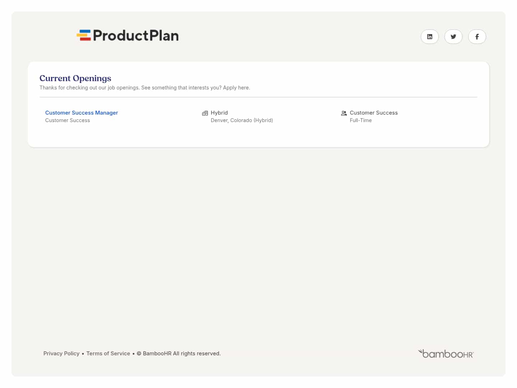Click the copyright symbol in the footer
517x388 pixels.
pos(139,353)
